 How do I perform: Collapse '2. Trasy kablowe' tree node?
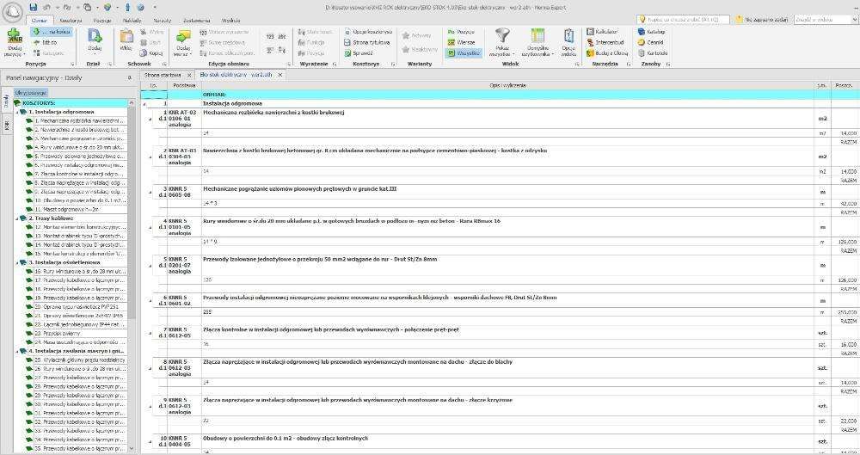click(x=17, y=218)
